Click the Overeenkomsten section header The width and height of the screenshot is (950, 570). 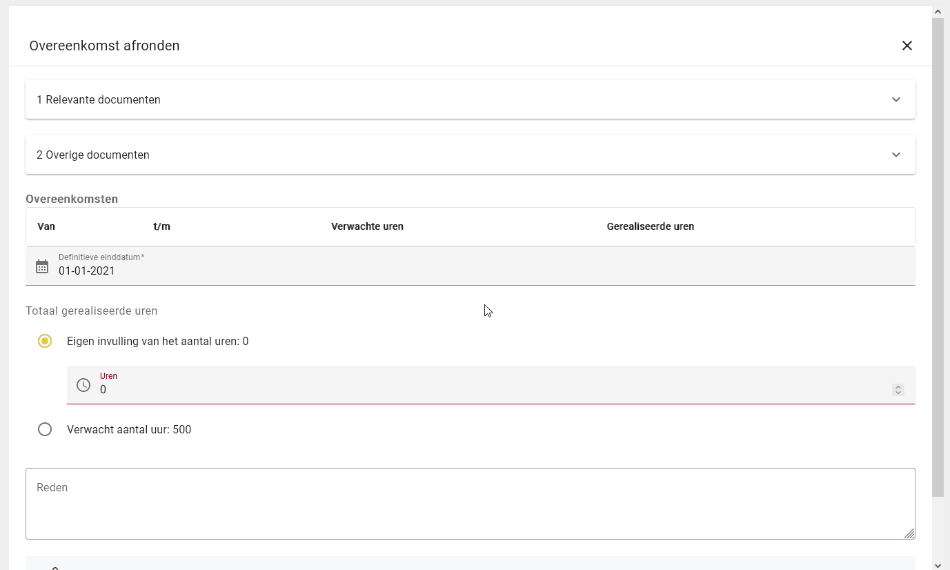click(x=72, y=199)
